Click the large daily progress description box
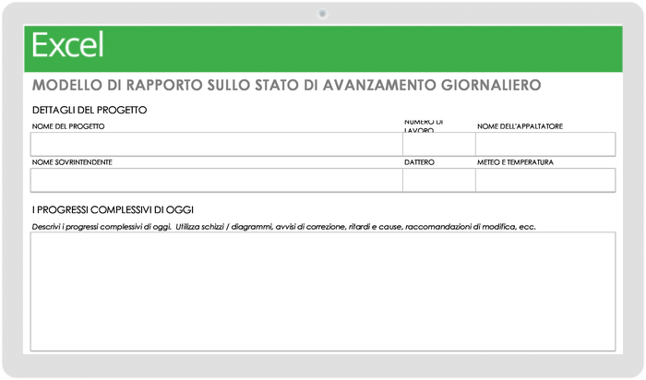This screenshot has width=646, height=380. coord(323,291)
